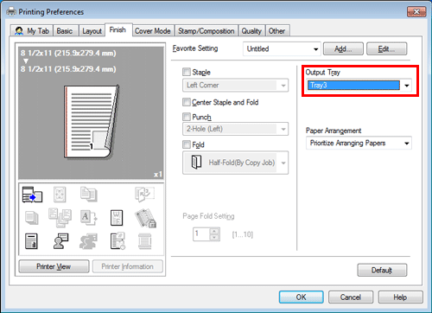
Task: Expand the Paper Arrangement dropdown
Action: pos(359,143)
